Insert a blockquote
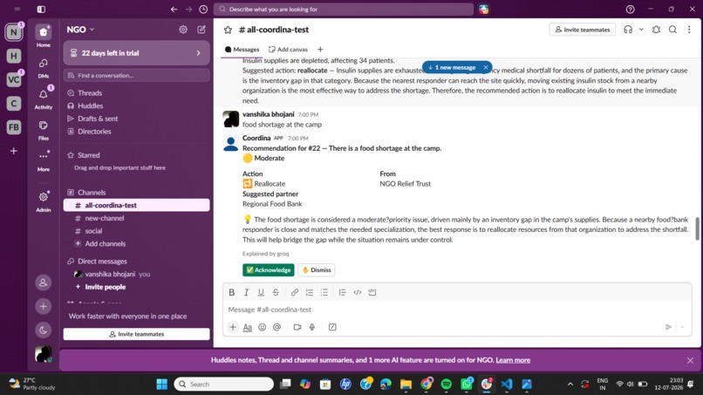The image size is (703, 395). click(x=342, y=292)
